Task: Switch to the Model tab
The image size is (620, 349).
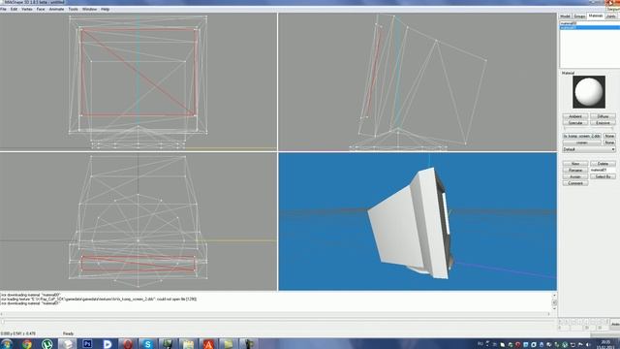Action: (x=565, y=16)
